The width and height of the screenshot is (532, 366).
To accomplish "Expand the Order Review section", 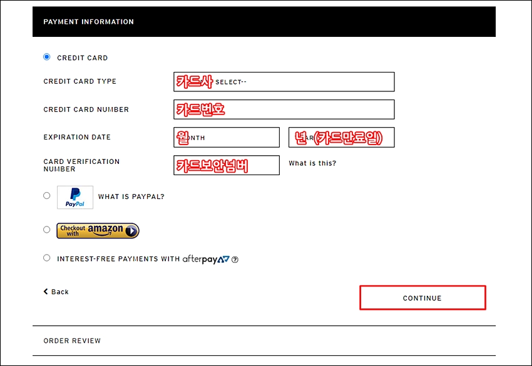I will pos(264,340).
